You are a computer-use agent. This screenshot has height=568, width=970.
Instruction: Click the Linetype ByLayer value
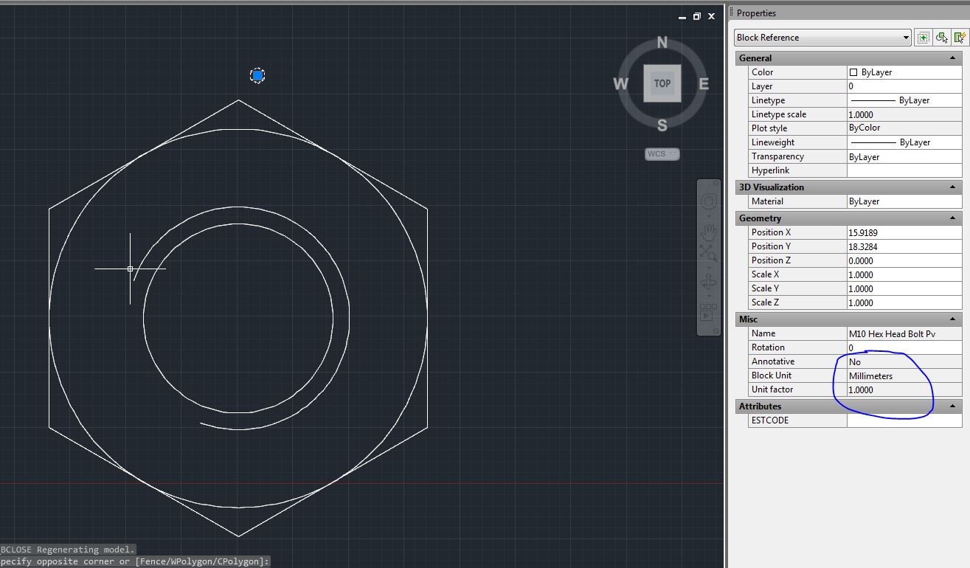coord(904,100)
